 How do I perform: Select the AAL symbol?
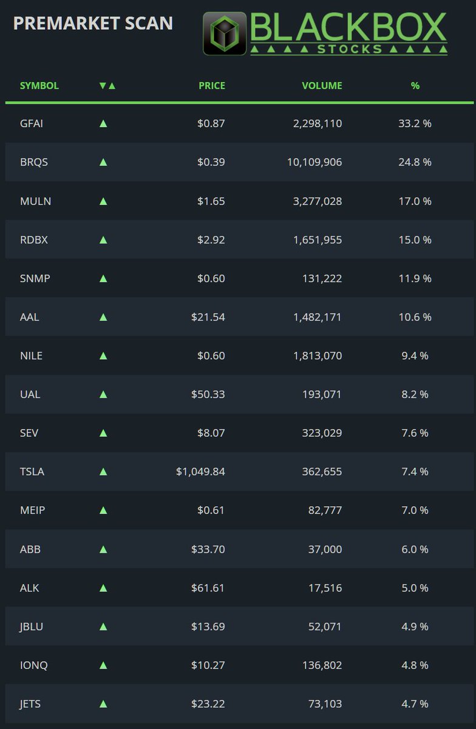coord(29,317)
